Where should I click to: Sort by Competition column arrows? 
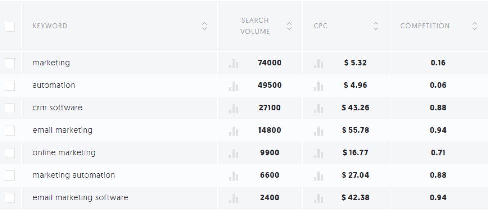click(475, 26)
